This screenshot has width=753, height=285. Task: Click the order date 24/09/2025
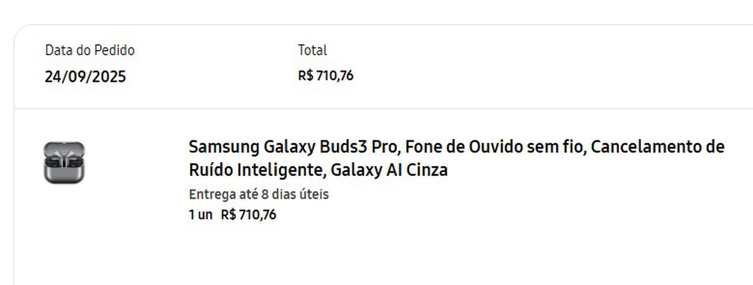[x=85, y=76]
